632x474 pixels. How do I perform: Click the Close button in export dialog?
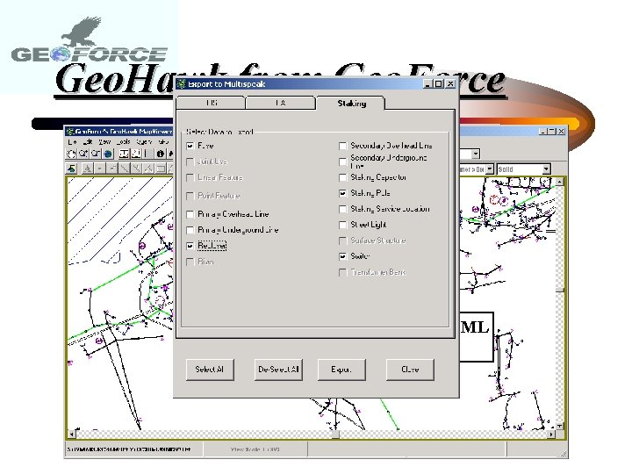[x=410, y=370]
